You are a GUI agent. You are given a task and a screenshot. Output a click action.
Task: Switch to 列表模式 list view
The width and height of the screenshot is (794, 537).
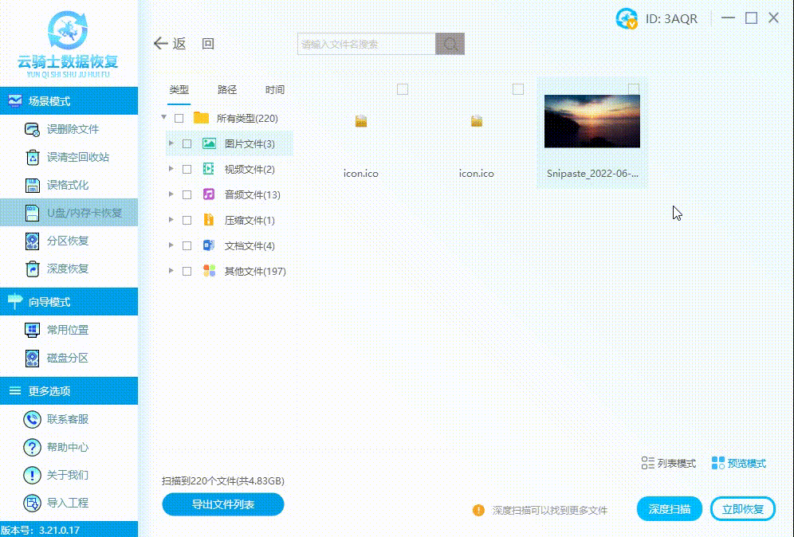668,463
